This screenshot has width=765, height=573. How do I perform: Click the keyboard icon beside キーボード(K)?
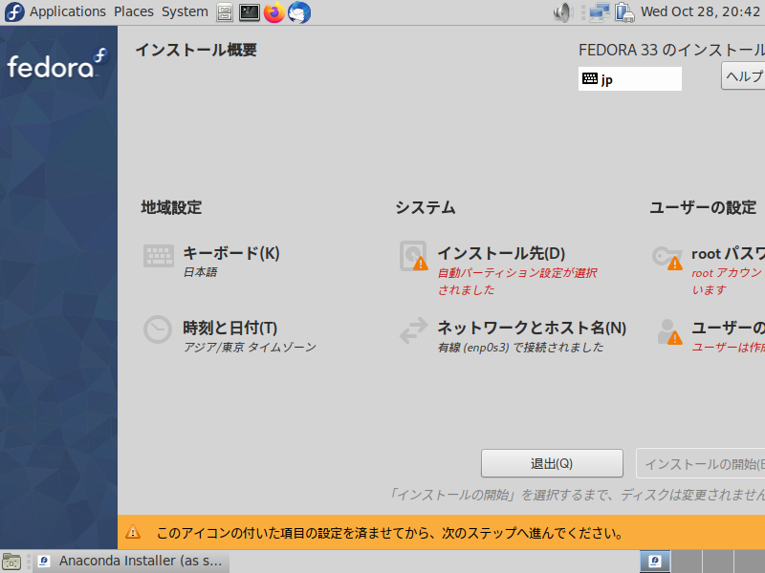[159, 256]
